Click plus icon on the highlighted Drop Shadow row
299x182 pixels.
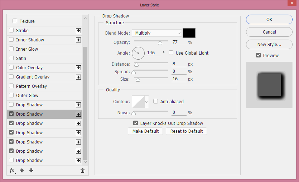tap(78, 114)
